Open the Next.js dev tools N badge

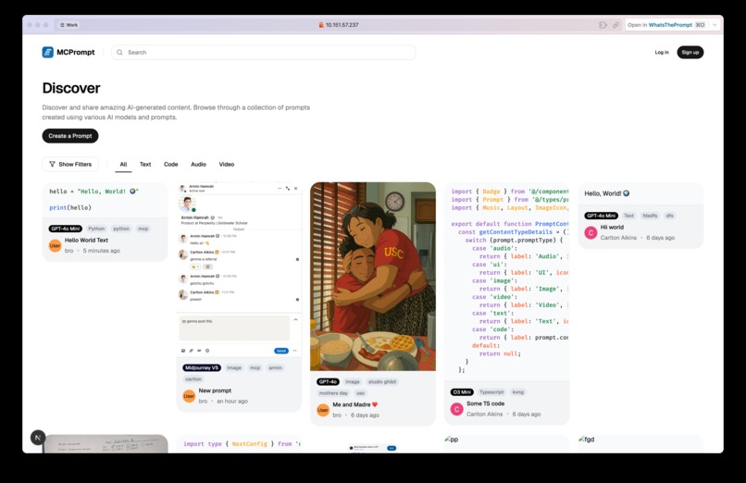click(x=38, y=438)
